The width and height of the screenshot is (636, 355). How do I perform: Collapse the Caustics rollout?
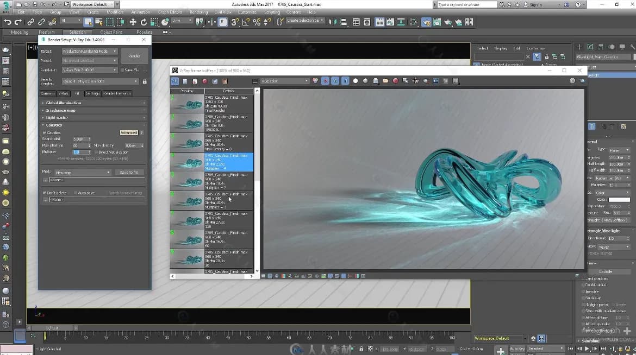93,125
